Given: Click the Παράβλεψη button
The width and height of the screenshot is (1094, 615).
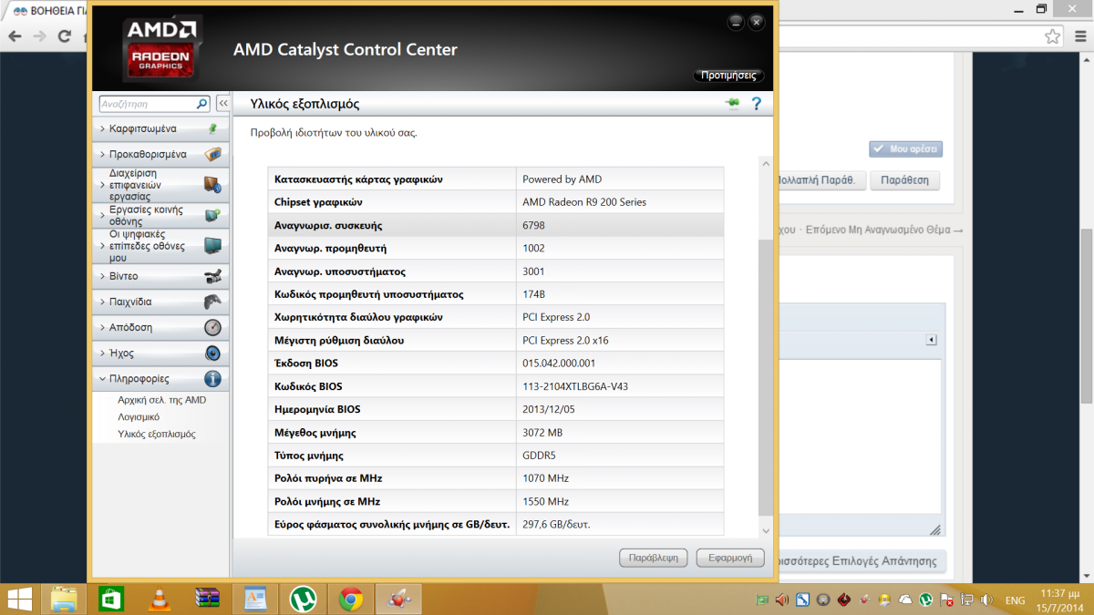Looking at the screenshot, I should pos(653,558).
